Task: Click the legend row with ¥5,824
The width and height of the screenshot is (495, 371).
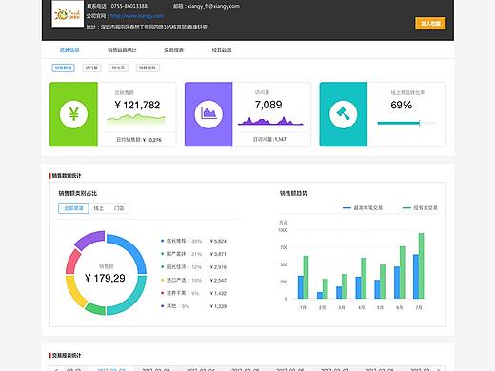Action: point(193,241)
